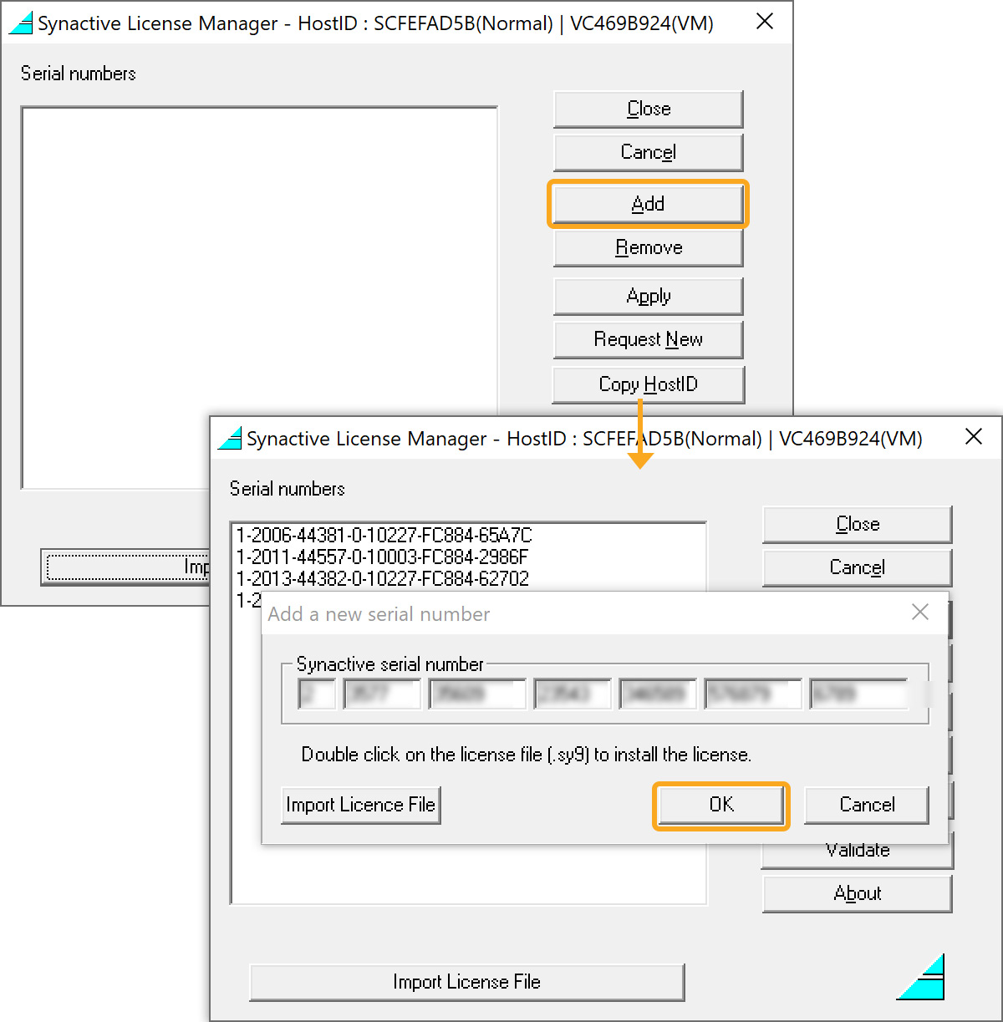Close background License Manager window via title-bar X

[x=764, y=22]
